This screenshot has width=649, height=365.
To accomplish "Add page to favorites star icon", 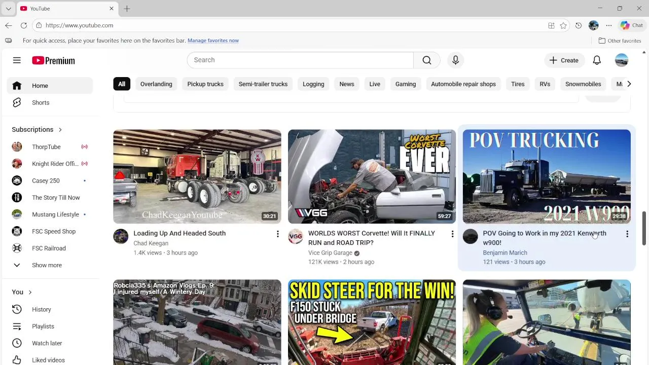I will tap(563, 25).
